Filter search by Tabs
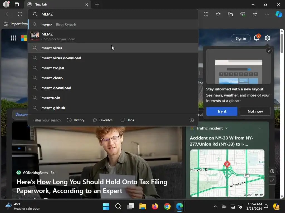The width and height of the screenshot is (285, 213). tap(127, 120)
